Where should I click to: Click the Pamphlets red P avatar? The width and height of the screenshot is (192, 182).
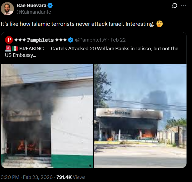pyautogui.click(x=9, y=40)
